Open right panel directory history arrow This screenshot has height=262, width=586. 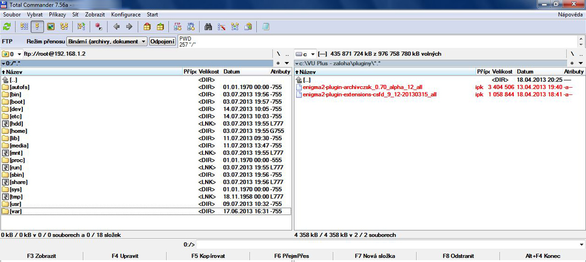pyautogui.click(x=581, y=63)
